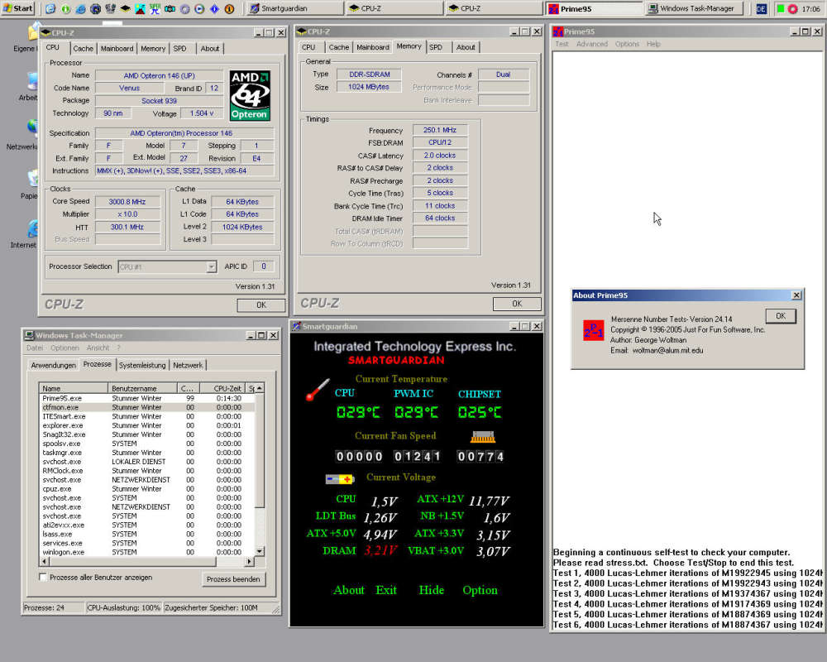This screenshot has height=662, width=827.
Task: Click Option in Smartguardian
Action: [480, 590]
